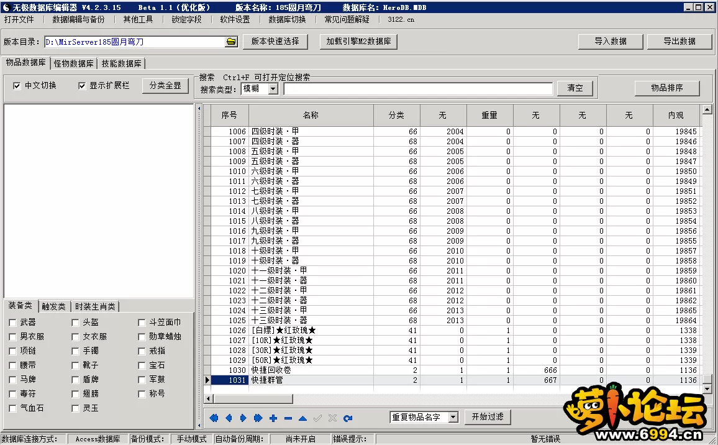Toggle 显示扩展栏 checkbox

[82, 86]
